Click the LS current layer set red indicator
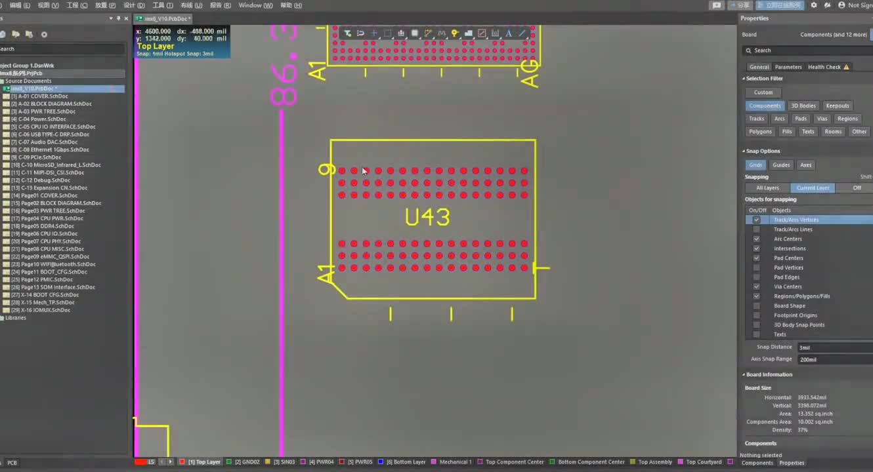This screenshot has width=873, height=472. (x=140, y=462)
